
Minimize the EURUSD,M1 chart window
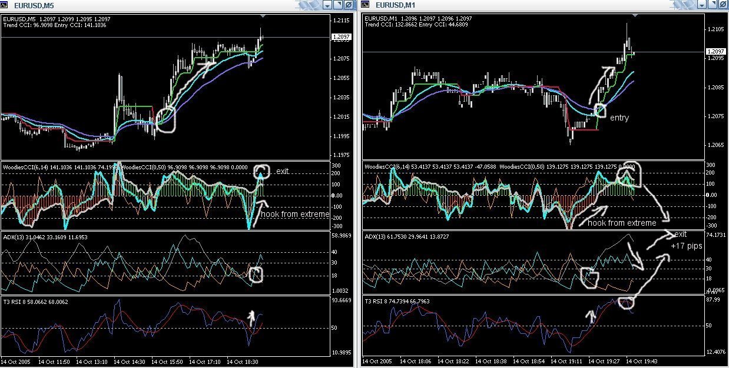point(703,5)
